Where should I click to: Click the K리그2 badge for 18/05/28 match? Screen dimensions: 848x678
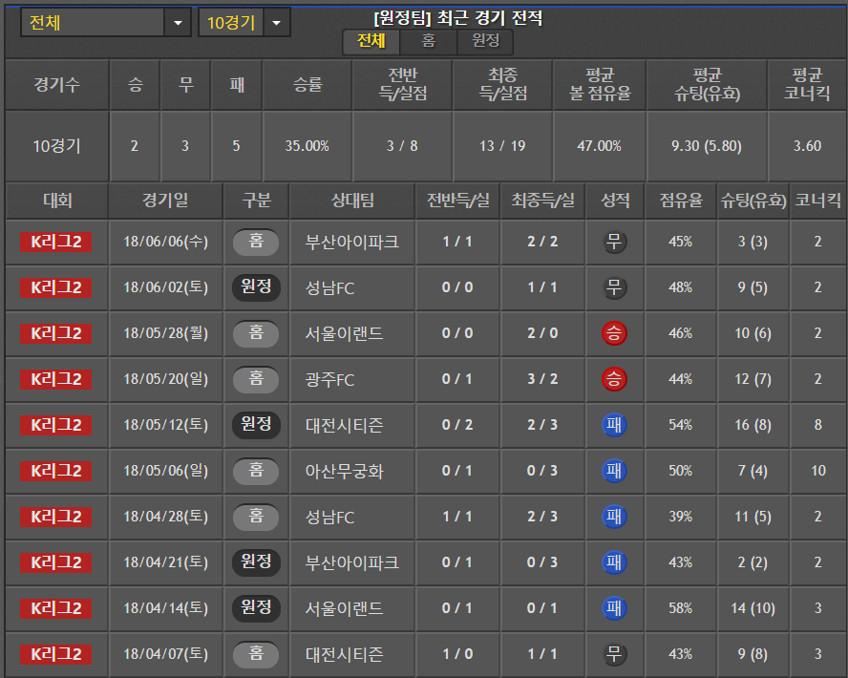pos(56,333)
